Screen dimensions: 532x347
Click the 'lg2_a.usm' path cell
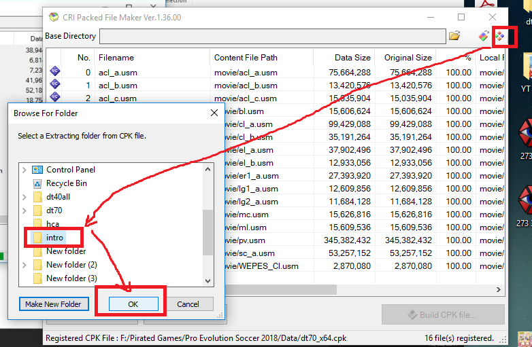point(252,202)
